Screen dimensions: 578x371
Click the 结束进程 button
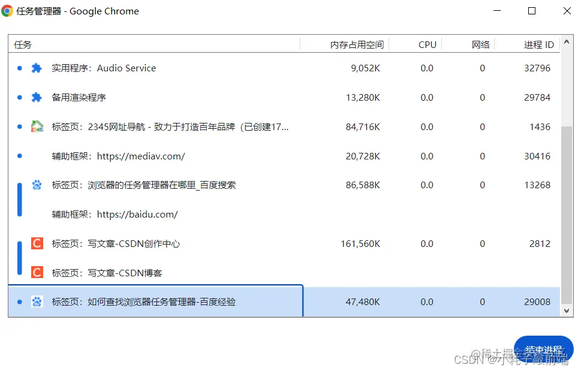(543, 349)
